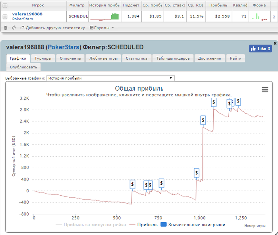Image resolution: width=278 pixels, height=235 pixels.
Task: Click the '$2,558' profit cell
Action: coord(219,17)
